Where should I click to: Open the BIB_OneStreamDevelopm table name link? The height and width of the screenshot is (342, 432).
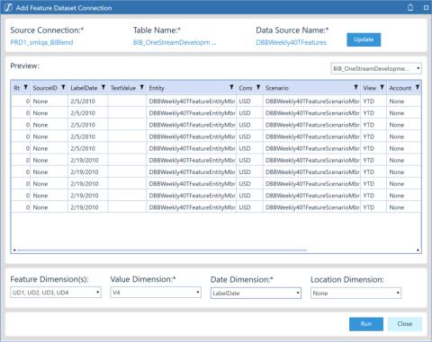tap(175, 42)
